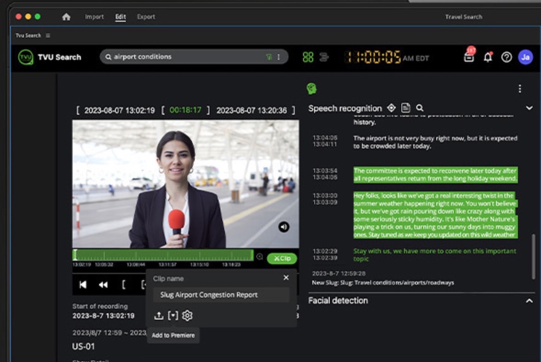Open search box more options dots
This screenshot has height=362, width=541.
pos(279,57)
